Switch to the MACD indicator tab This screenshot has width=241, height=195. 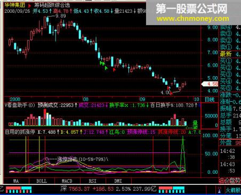click(67, 181)
